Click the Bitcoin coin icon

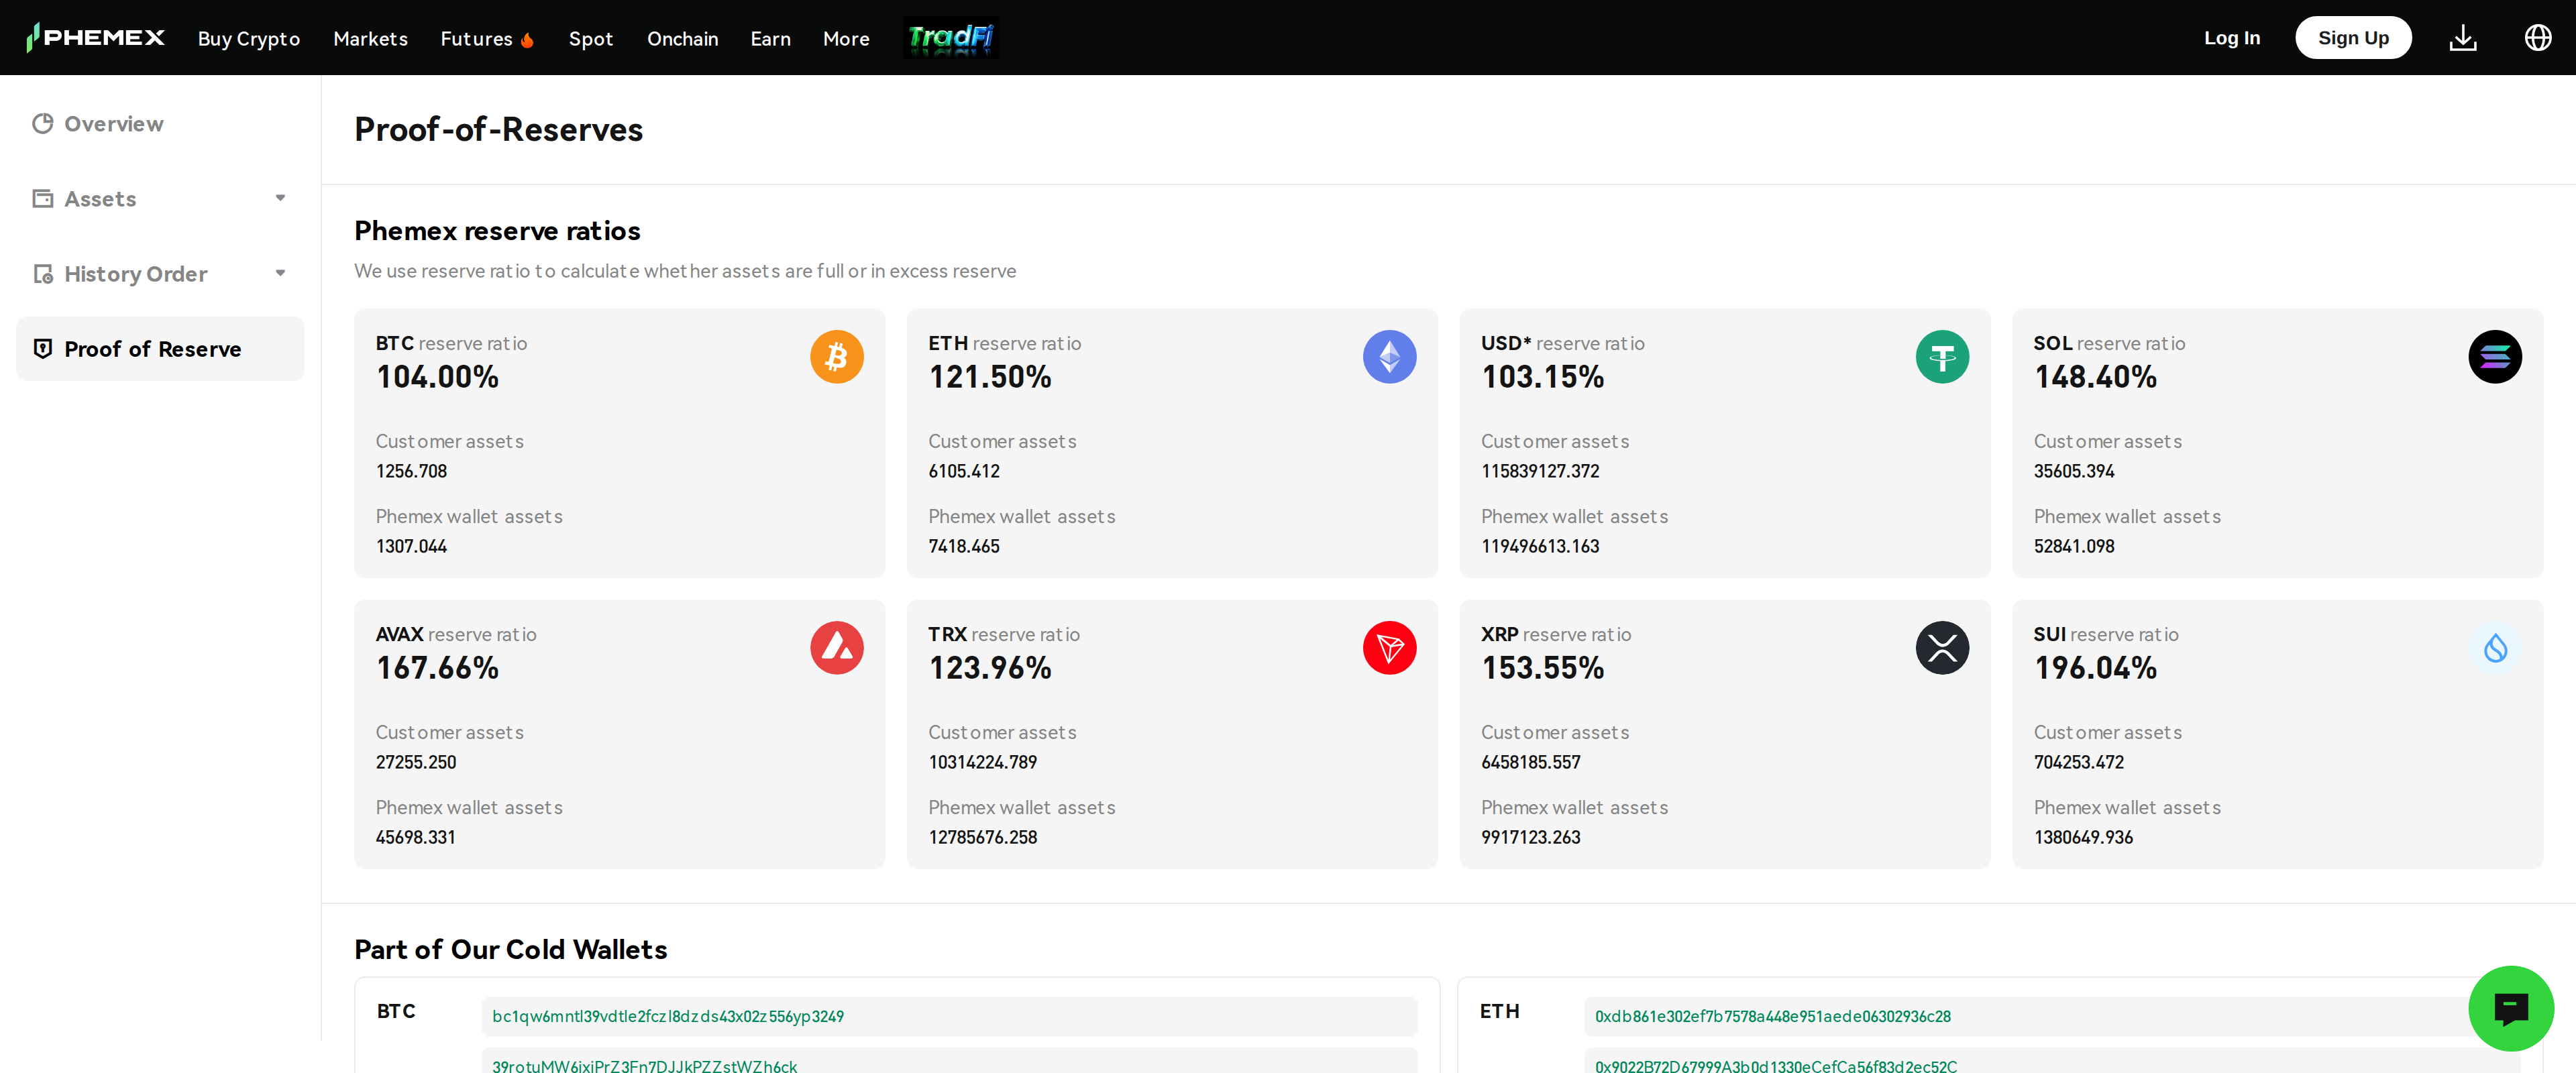pyautogui.click(x=837, y=357)
